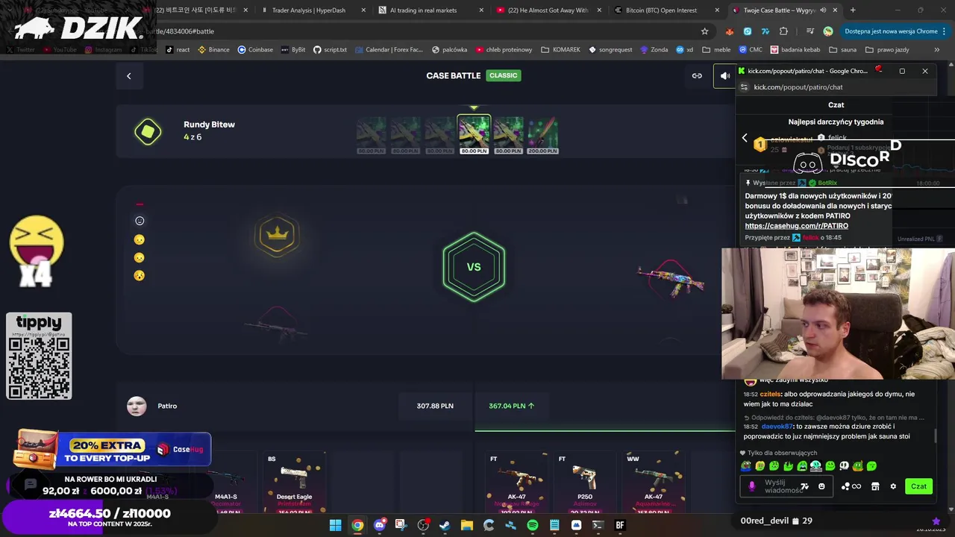Open the songrequest bookmark

tap(610, 49)
